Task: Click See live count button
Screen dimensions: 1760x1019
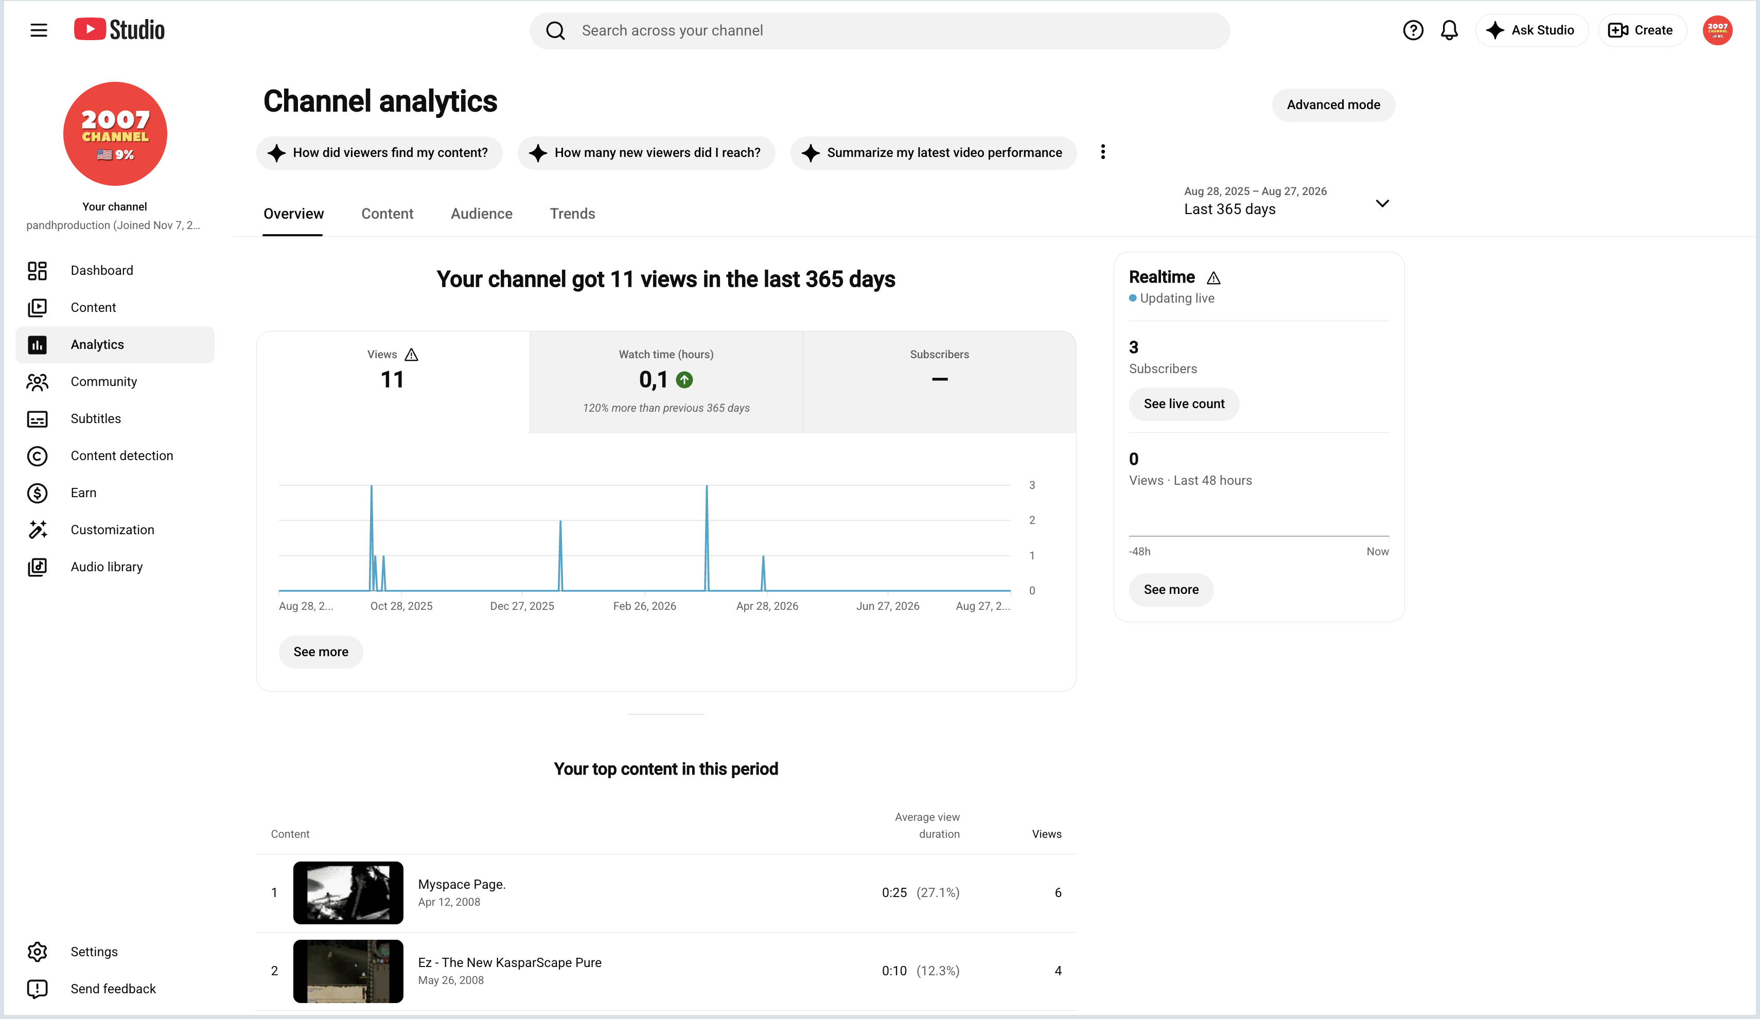Action: [1184, 403]
